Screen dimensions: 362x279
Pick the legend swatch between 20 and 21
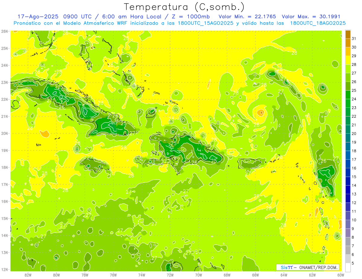point(348,129)
